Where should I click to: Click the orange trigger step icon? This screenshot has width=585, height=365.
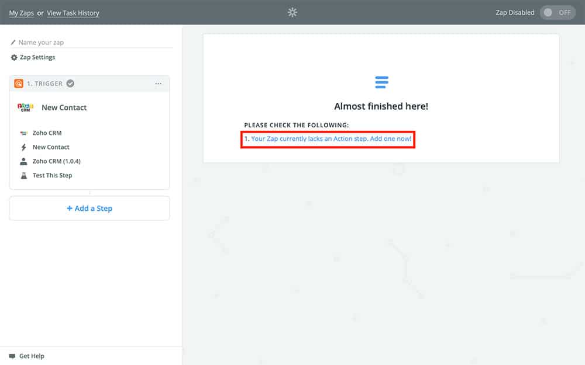click(x=19, y=84)
